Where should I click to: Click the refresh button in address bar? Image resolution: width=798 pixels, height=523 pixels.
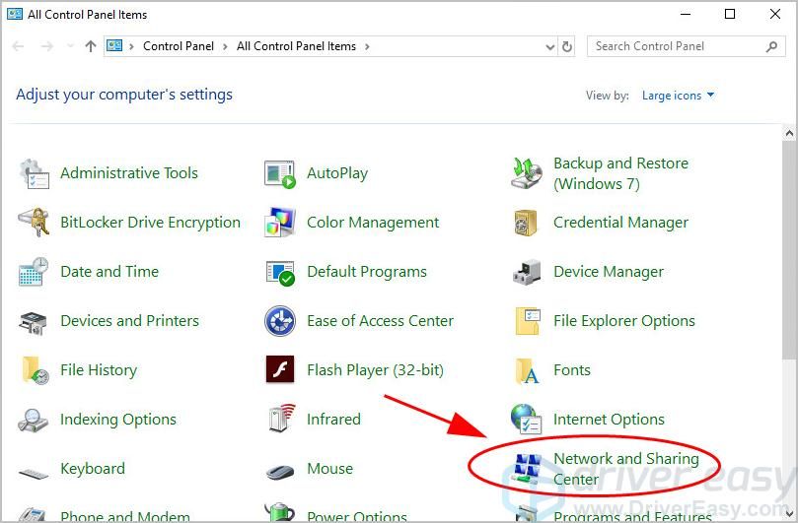click(567, 46)
